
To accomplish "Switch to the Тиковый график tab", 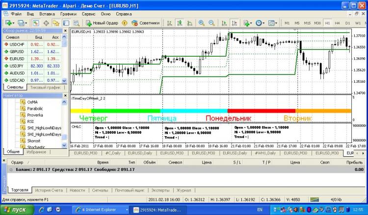I will coord(45,87).
